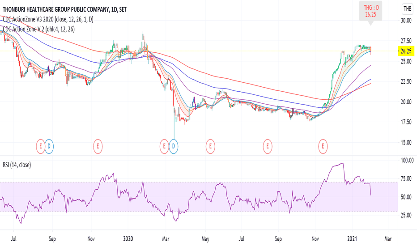This screenshot has width=417, height=246.
Task: Open the earnings marker in late February 2020
Action: (x=164, y=146)
